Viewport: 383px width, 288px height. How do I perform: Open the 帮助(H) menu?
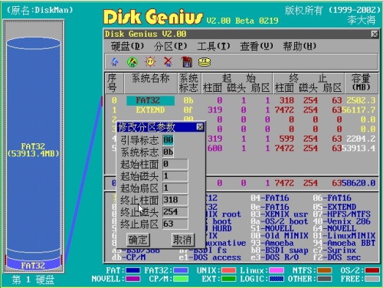pyautogui.click(x=300, y=46)
